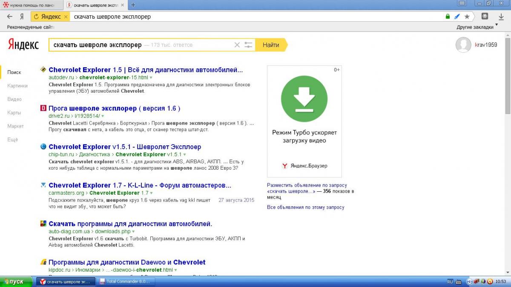Click the Яндекс chip in the address bar
This screenshot has height=287, width=511.
pos(50,17)
